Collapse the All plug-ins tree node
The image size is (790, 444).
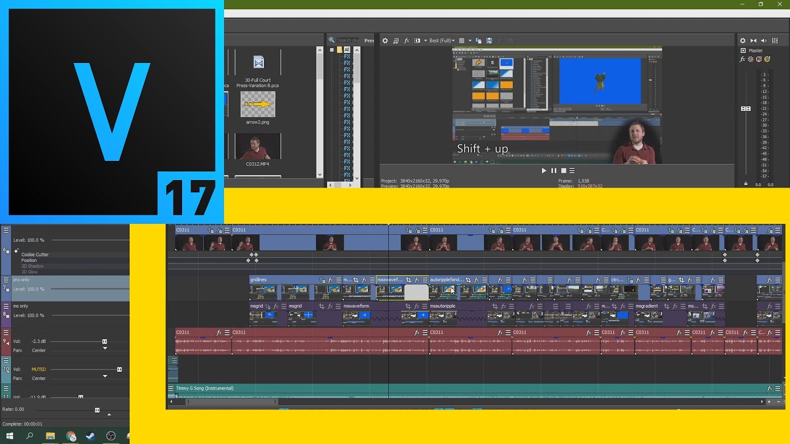tap(332, 49)
